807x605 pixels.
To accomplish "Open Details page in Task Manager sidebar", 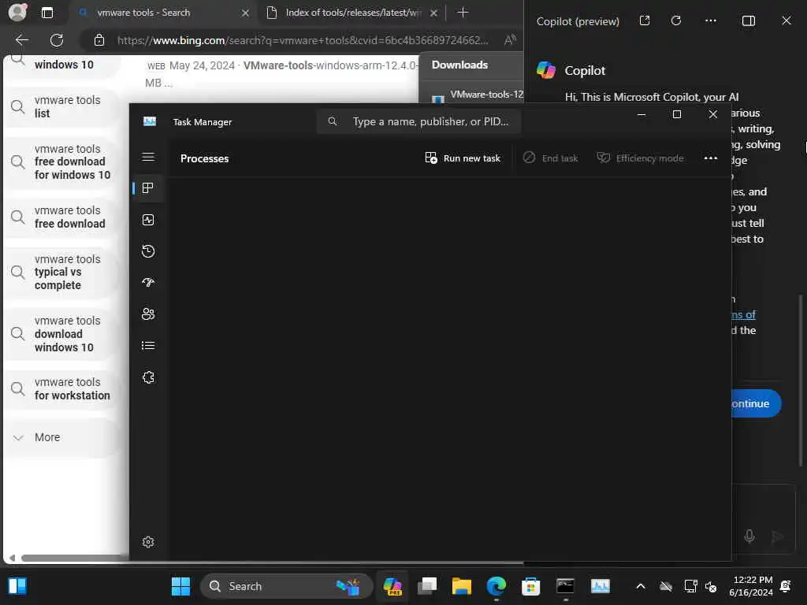I will (x=148, y=346).
